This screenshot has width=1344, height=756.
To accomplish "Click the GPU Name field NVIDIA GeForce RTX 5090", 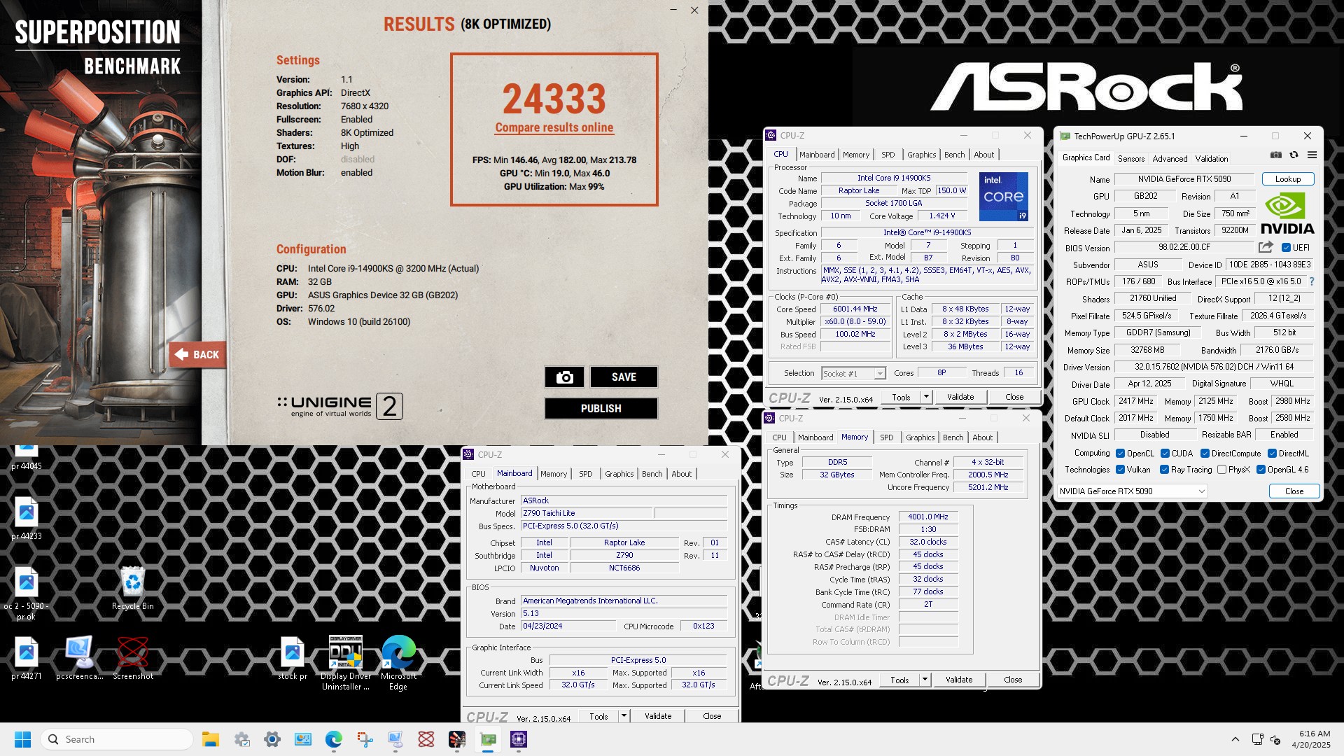I will tap(1184, 179).
